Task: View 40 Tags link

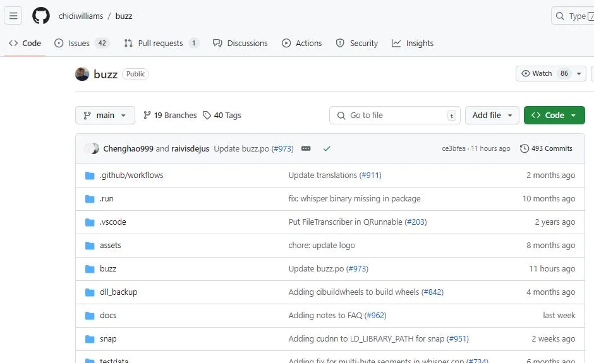Action: 222,115
